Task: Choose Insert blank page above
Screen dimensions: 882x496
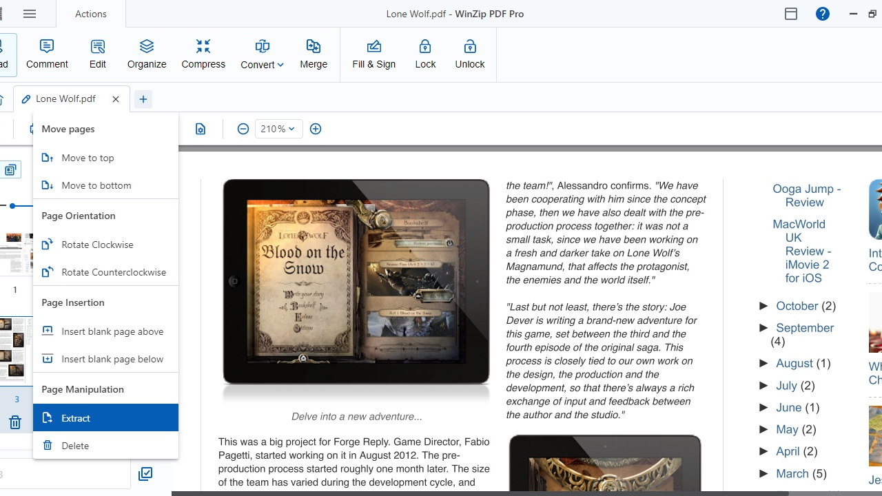Action: (105, 331)
